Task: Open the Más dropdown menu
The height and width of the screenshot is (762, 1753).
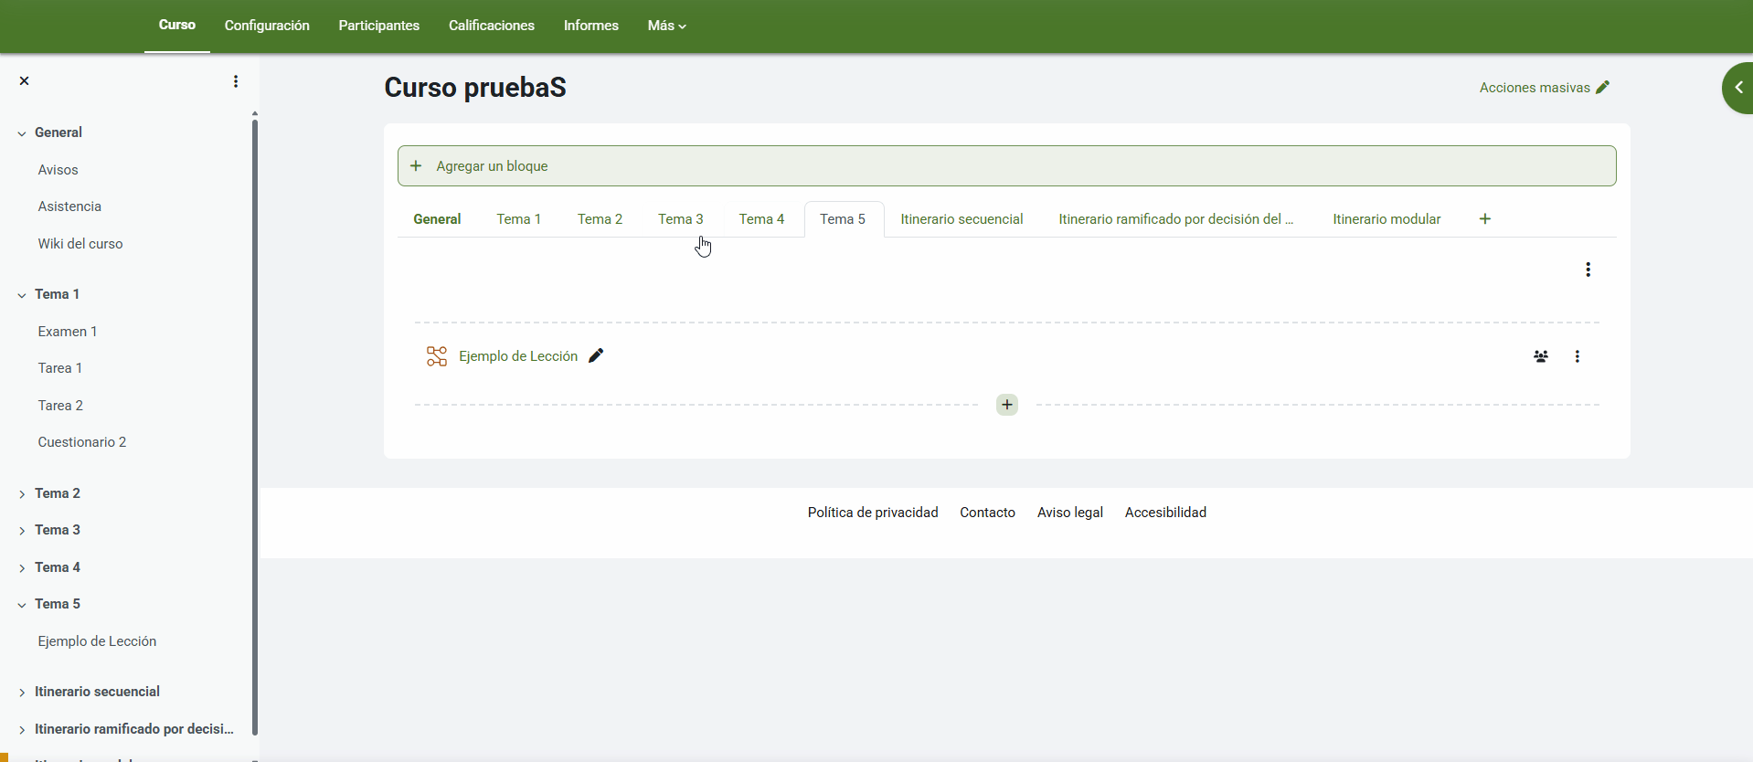Action: tap(666, 26)
